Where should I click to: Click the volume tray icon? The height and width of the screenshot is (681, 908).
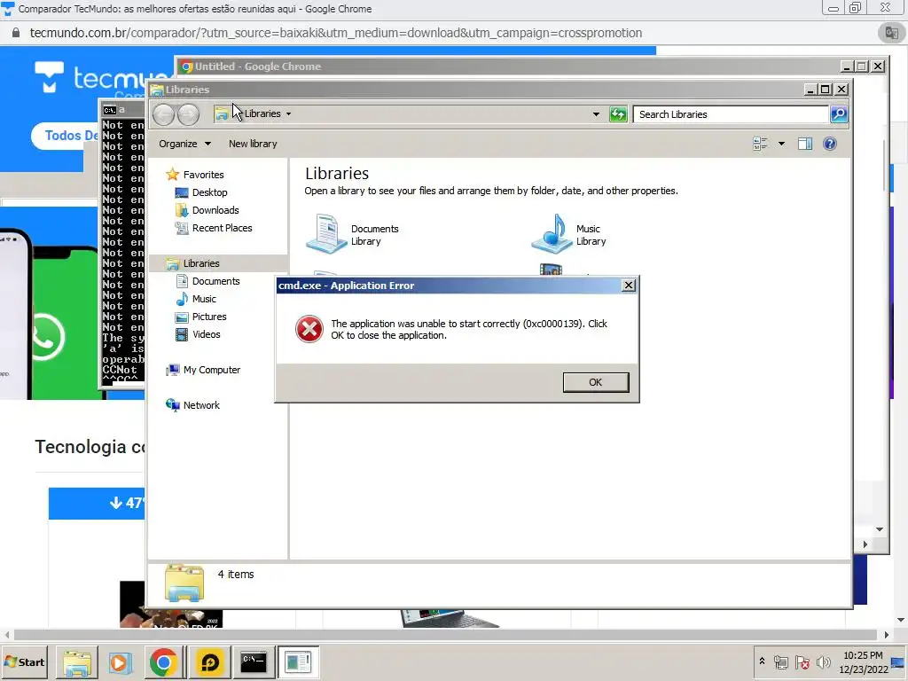coord(824,662)
